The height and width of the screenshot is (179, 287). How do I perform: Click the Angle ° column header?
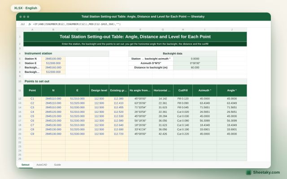pyautogui.click(x=232, y=90)
